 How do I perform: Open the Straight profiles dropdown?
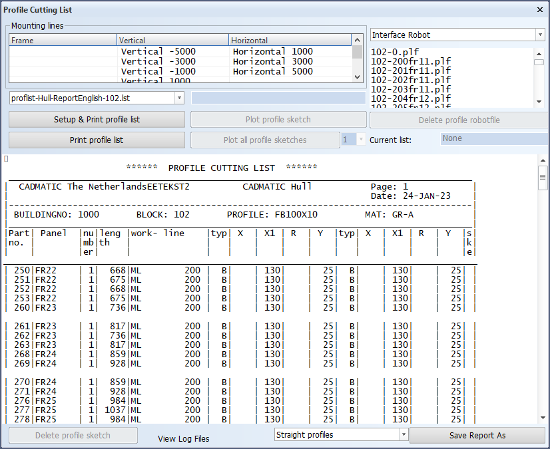pyautogui.click(x=403, y=435)
